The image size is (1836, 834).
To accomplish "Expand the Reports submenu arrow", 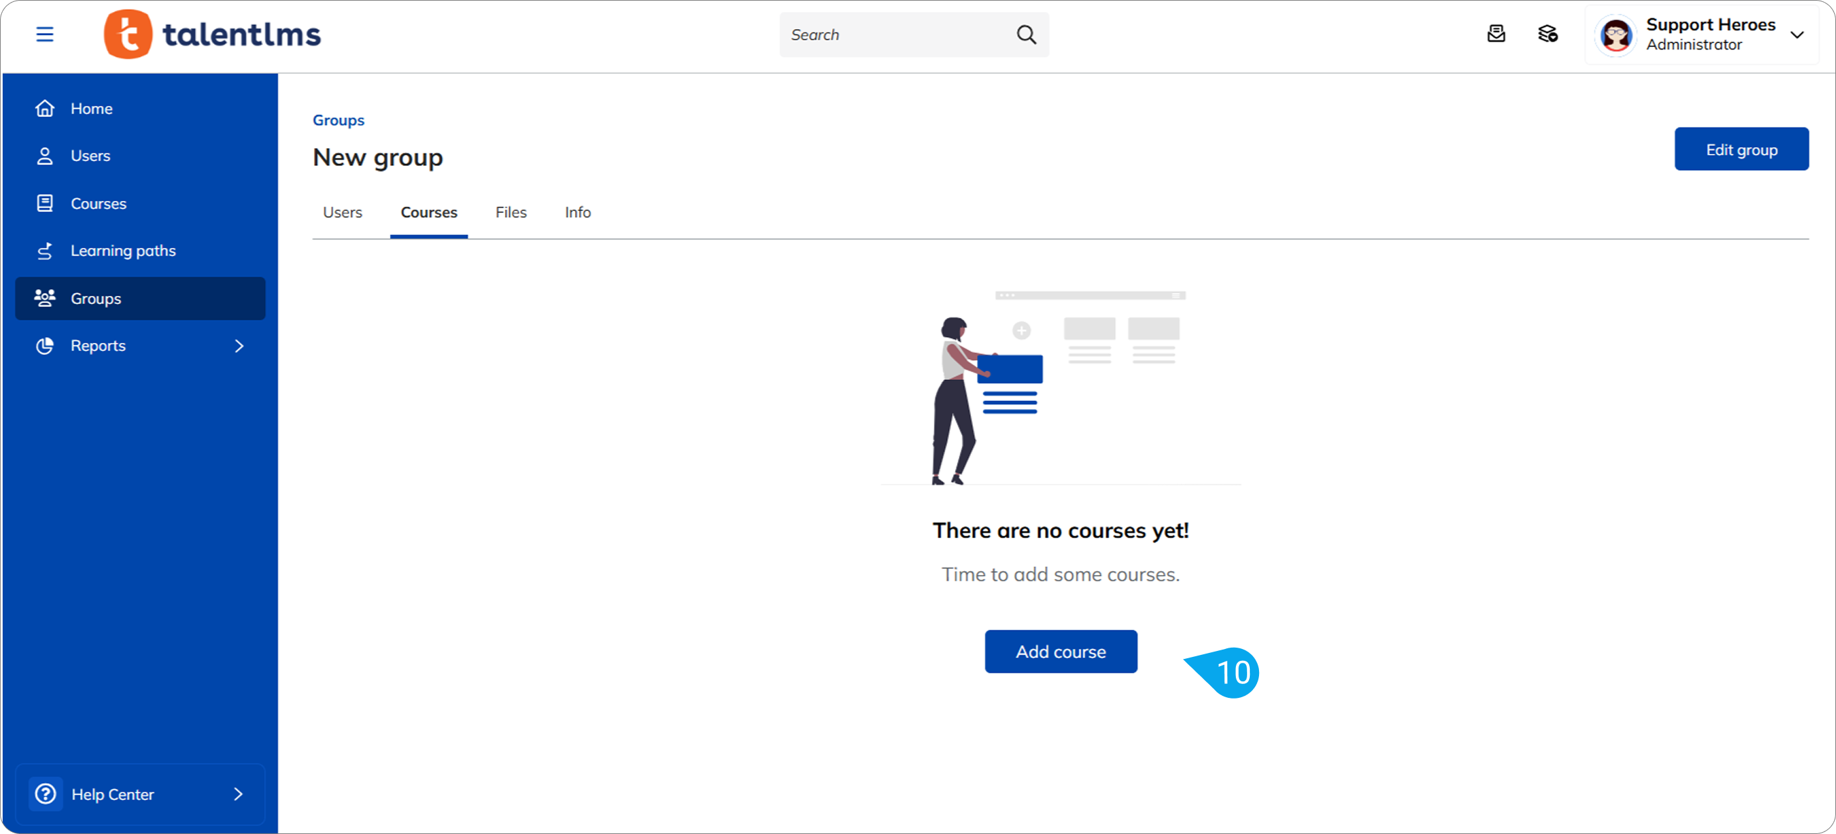I will pos(239,346).
